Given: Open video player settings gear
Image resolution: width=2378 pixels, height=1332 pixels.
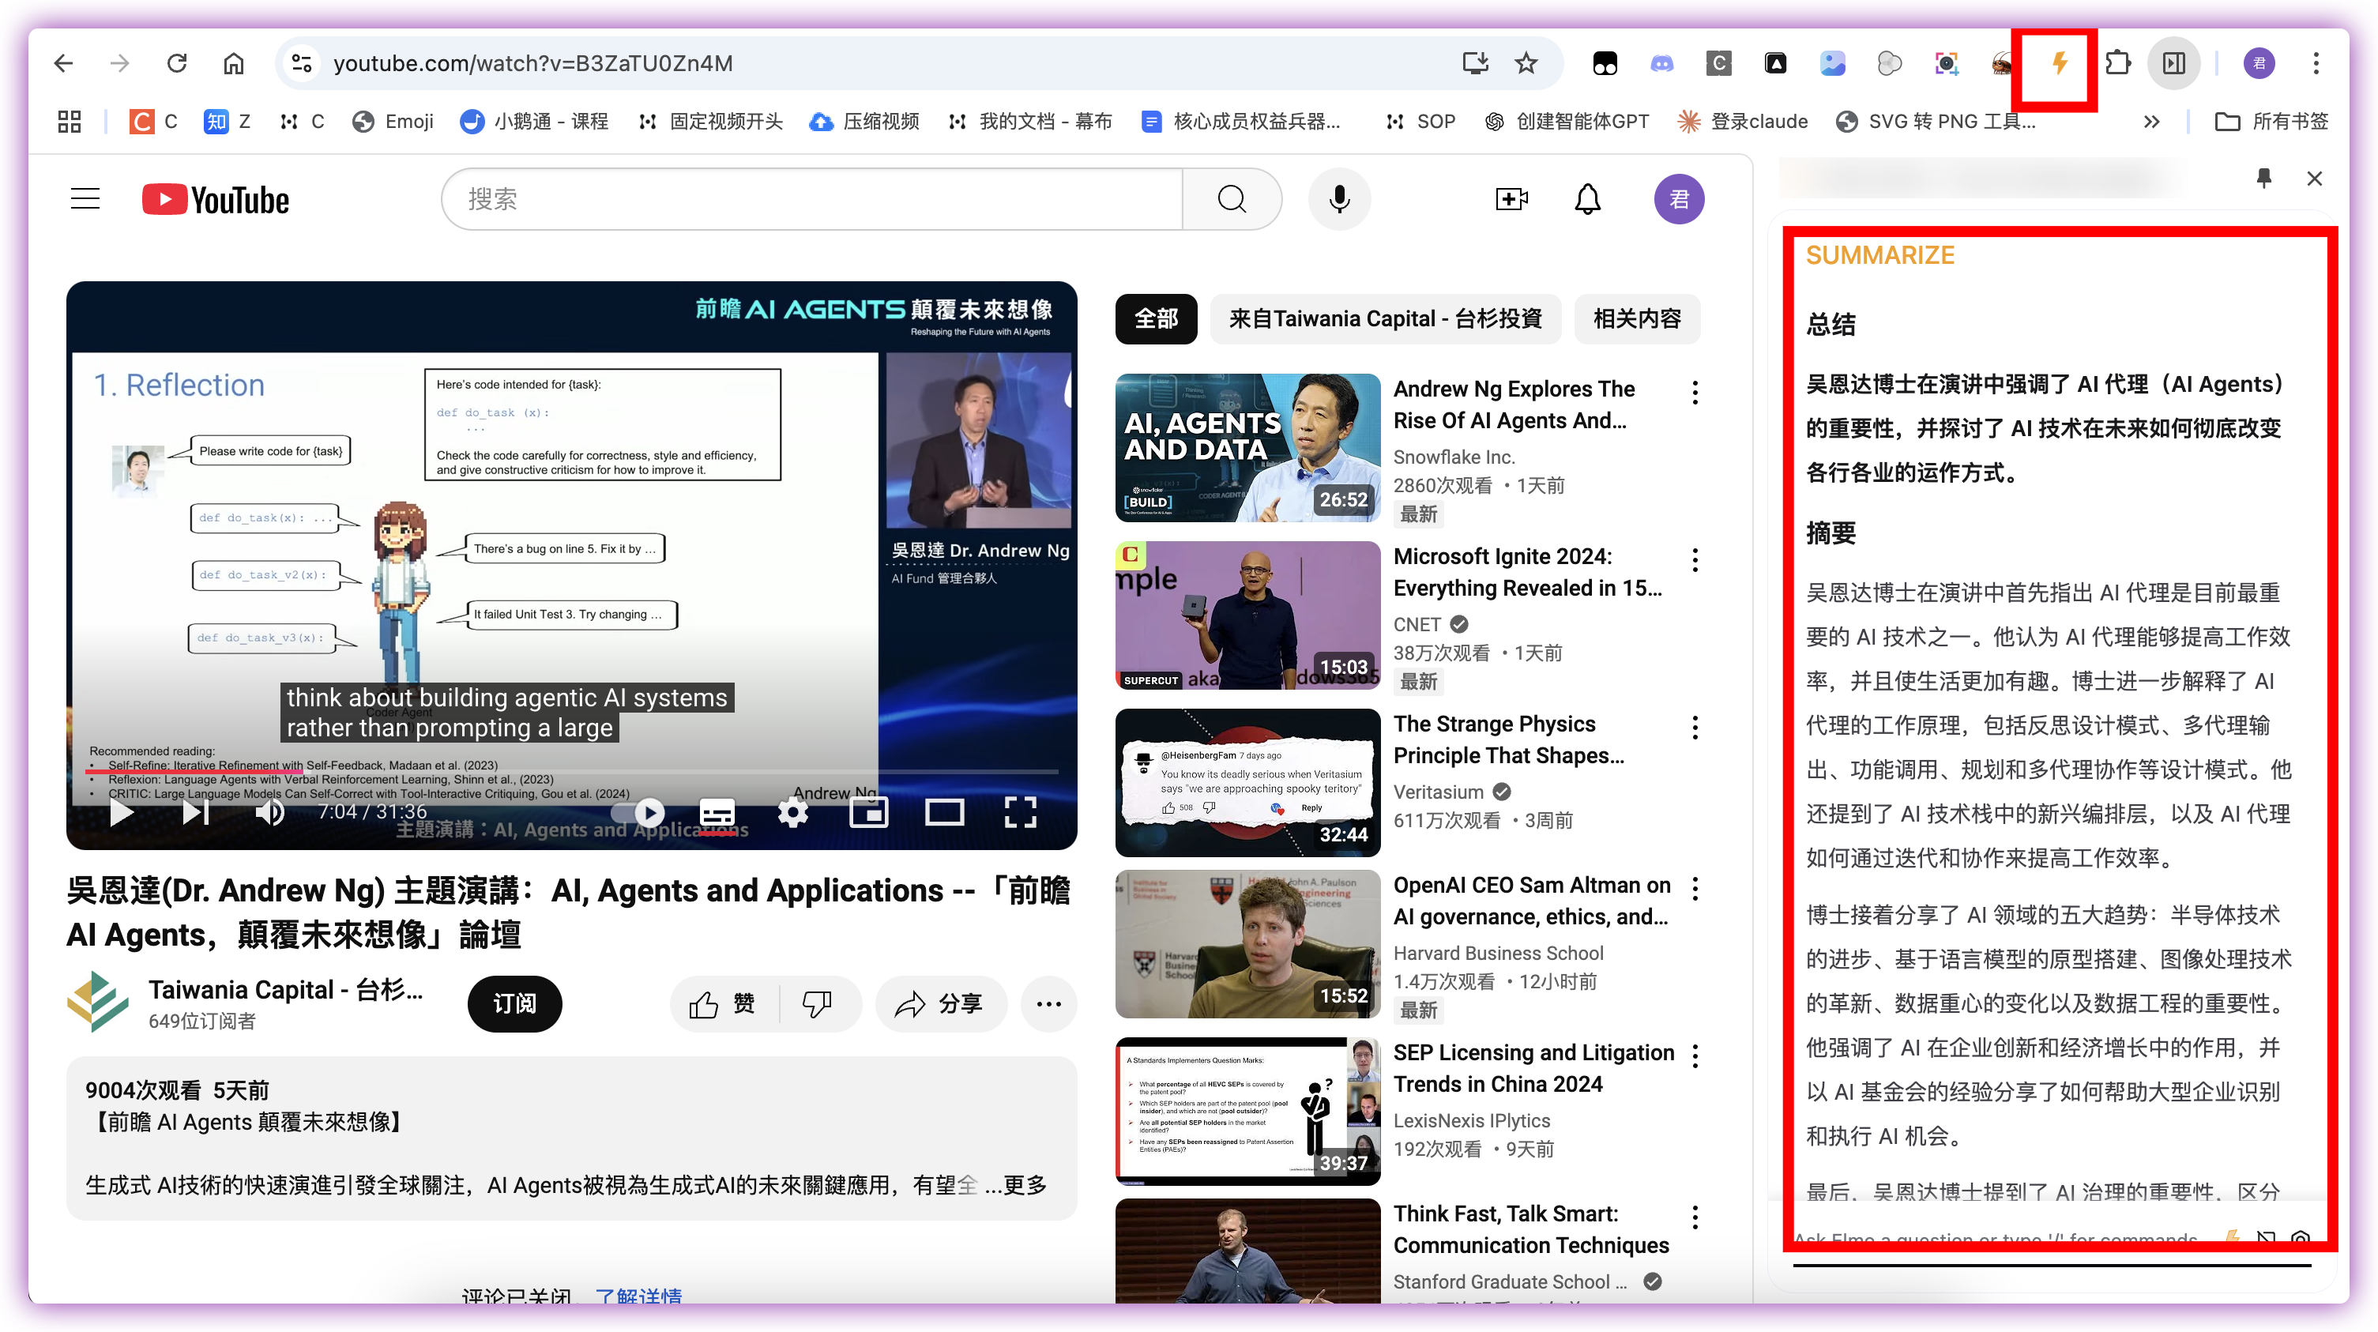Looking at the screenshot, I should (x=792, y=812).
